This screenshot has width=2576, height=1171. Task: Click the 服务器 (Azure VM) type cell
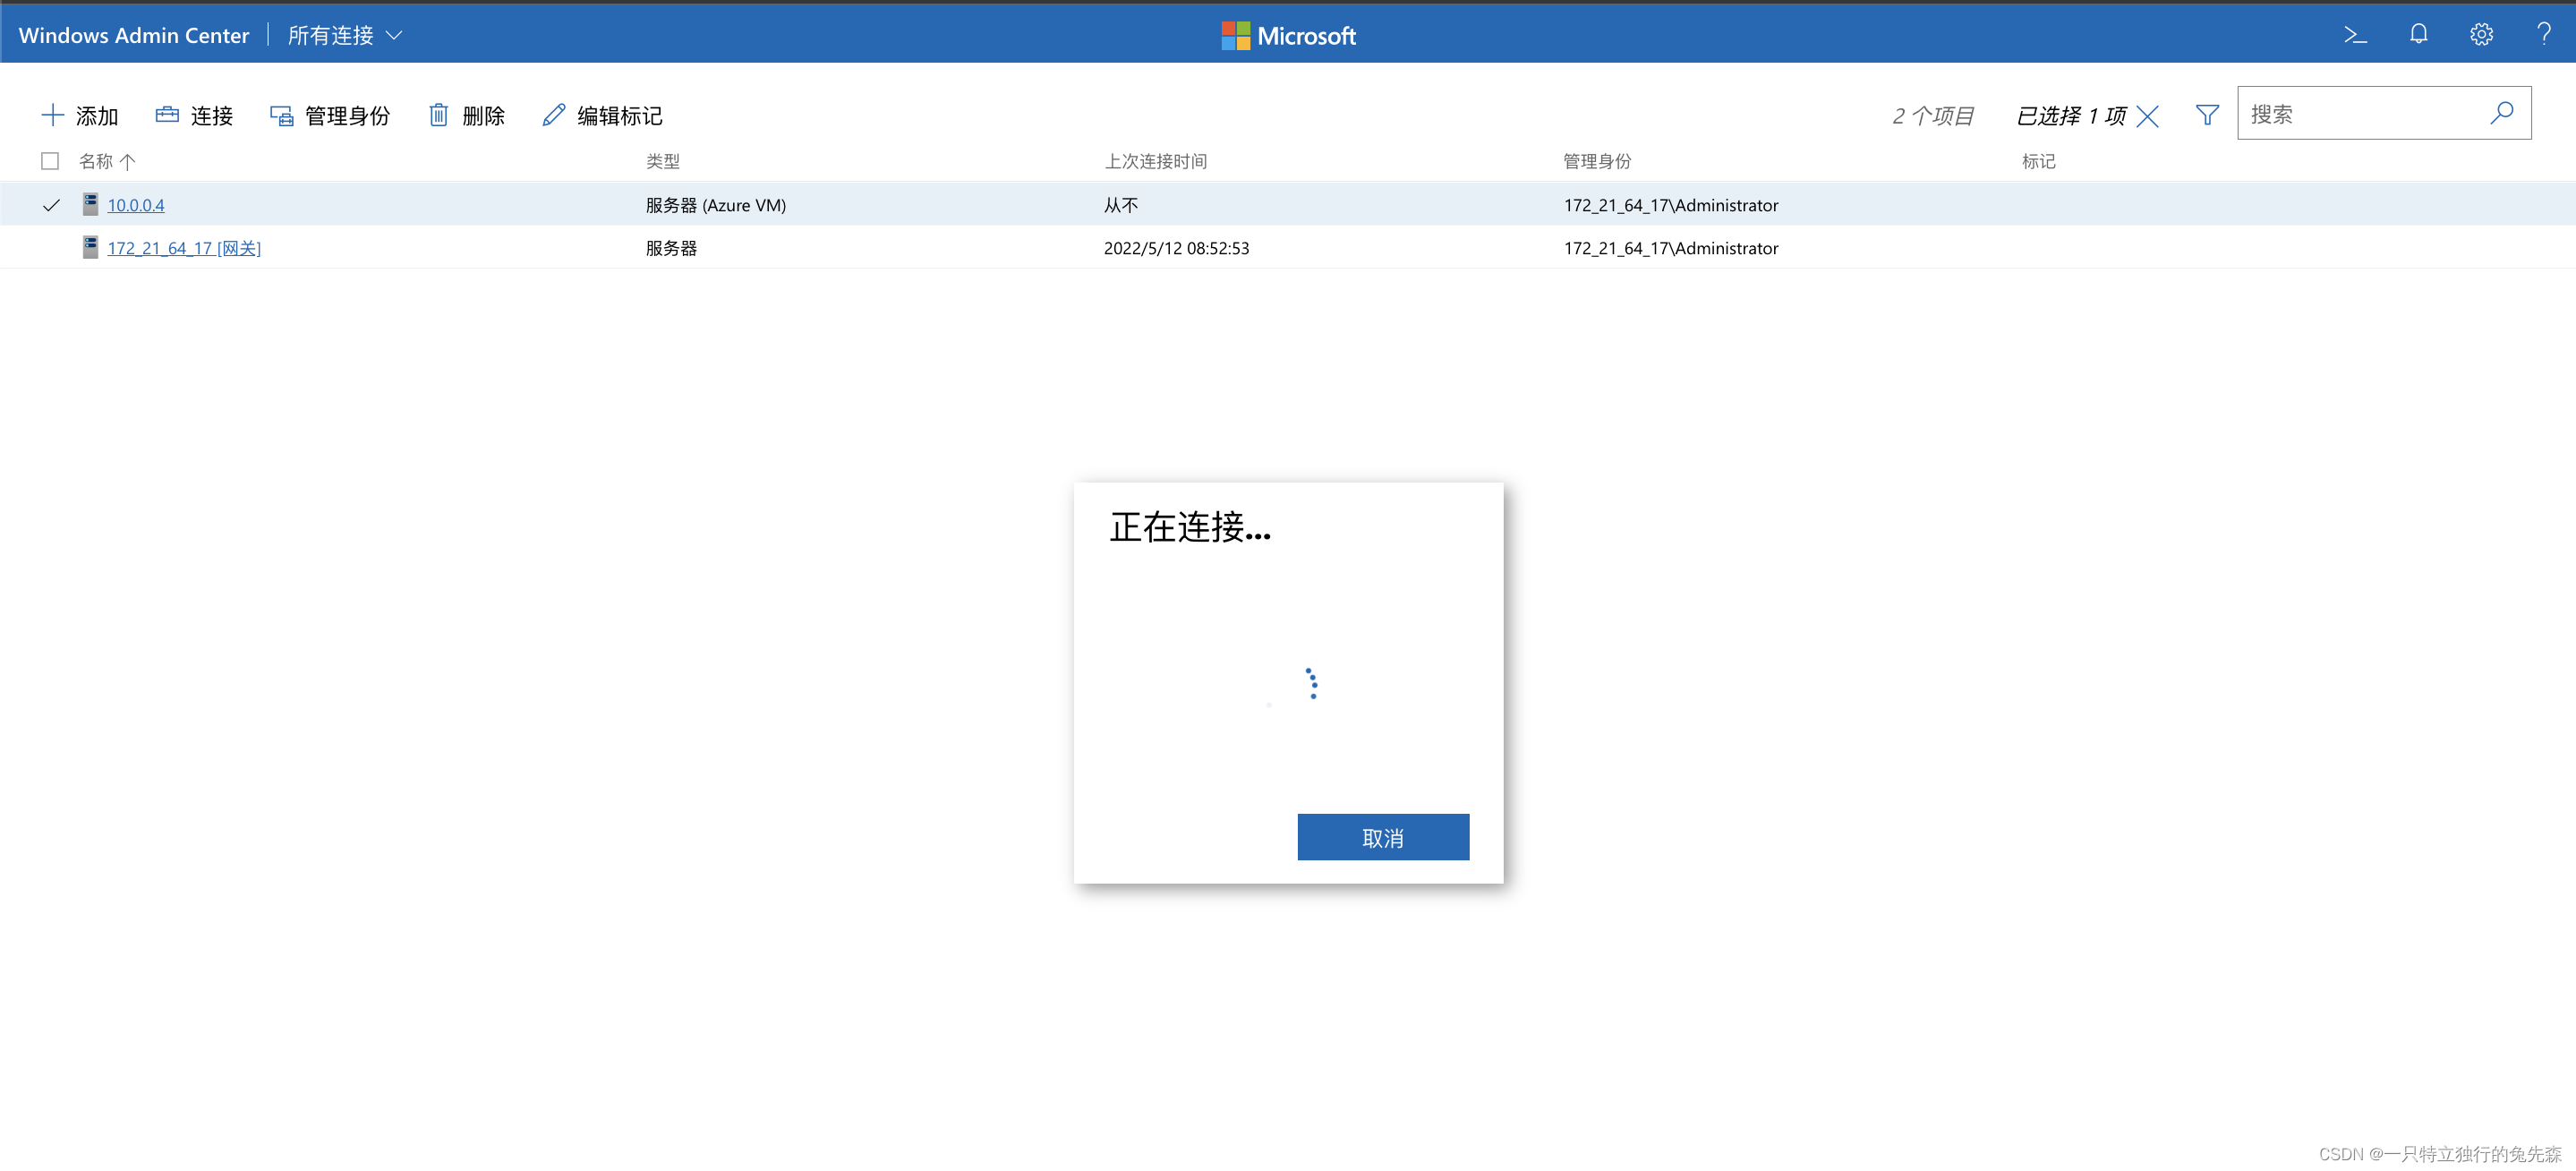pos(716,205)
